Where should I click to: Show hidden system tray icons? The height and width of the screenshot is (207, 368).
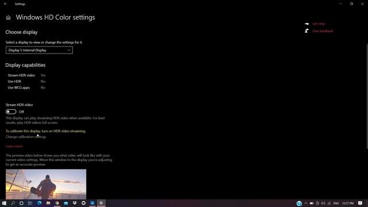point(306,203)
